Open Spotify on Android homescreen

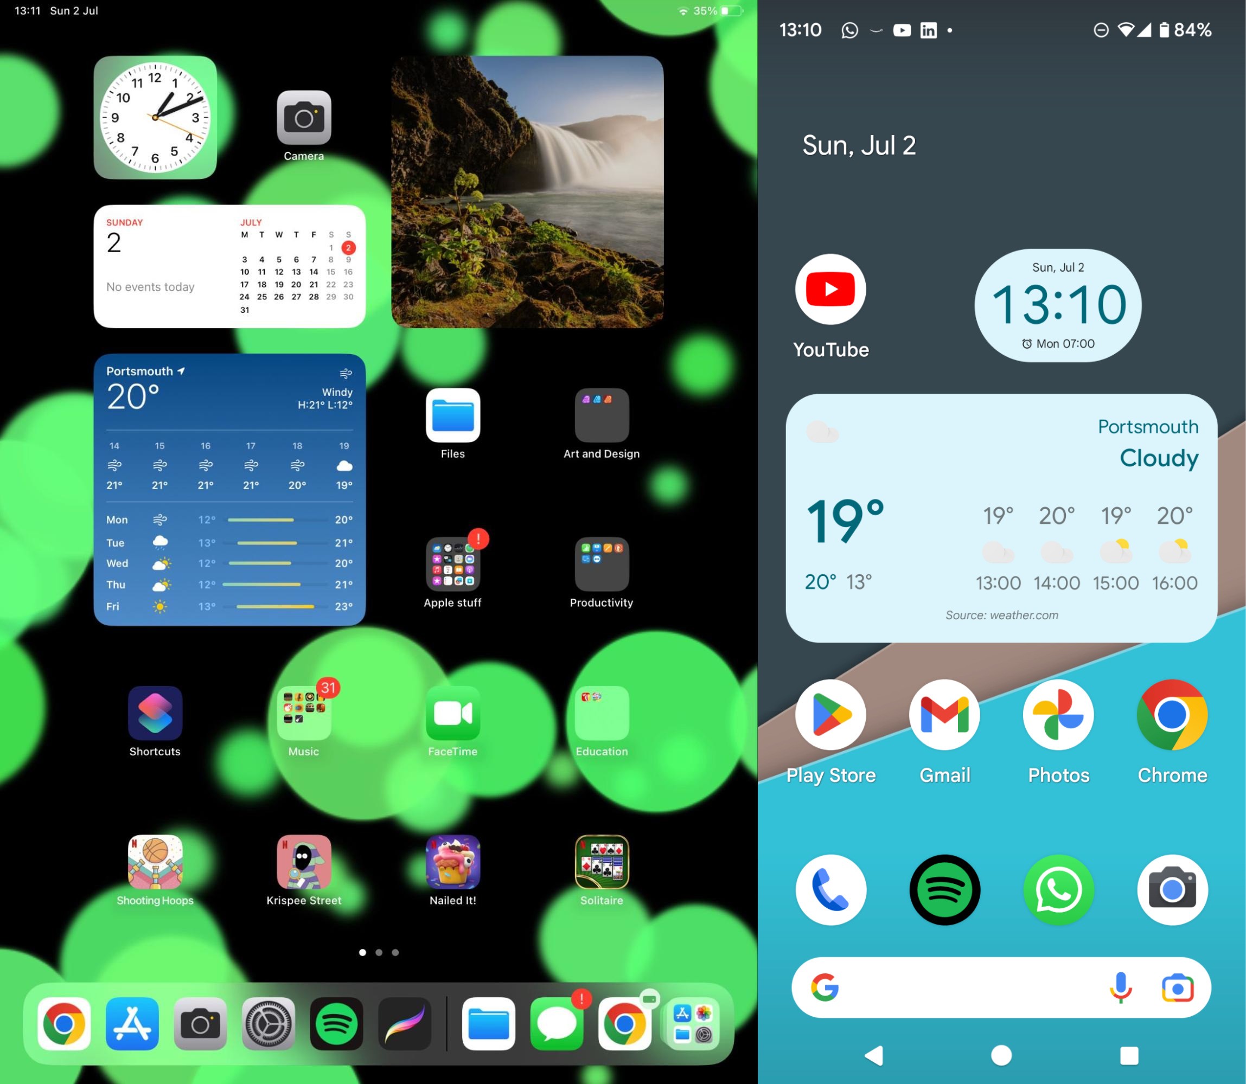[944, 890]
